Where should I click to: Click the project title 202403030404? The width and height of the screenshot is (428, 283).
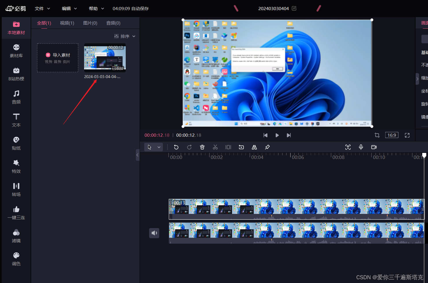point(274,9)
